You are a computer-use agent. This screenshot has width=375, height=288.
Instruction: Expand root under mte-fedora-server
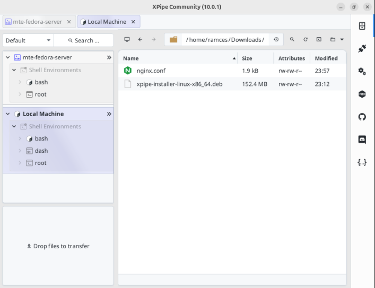(20, 94)
